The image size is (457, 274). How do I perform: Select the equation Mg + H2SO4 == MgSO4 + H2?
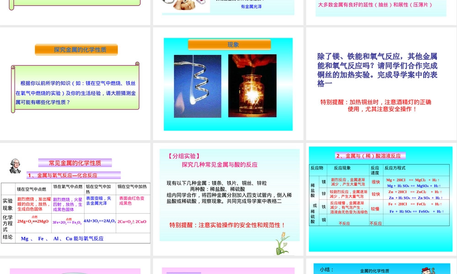point(414,186)
